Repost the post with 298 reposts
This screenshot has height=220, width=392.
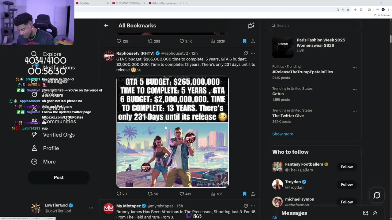point(154,41)
